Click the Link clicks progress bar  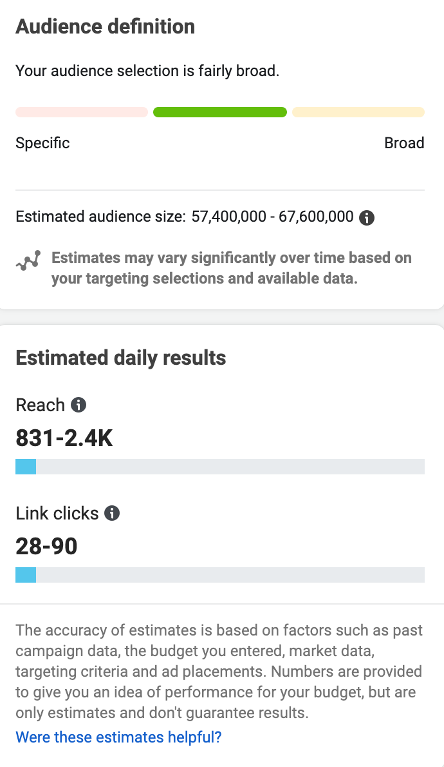(220, 575)
